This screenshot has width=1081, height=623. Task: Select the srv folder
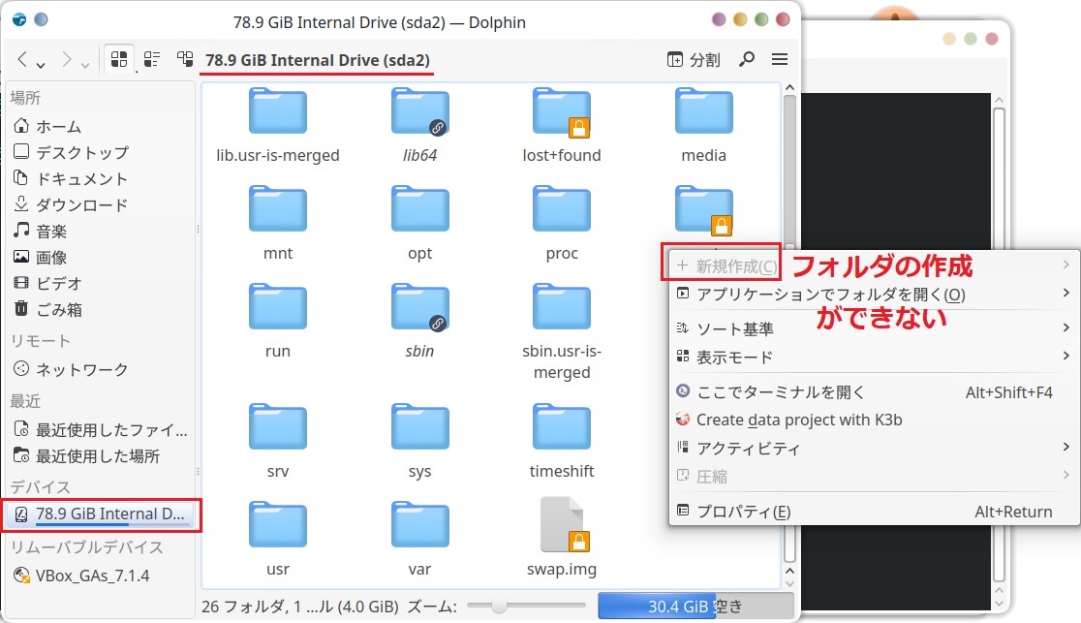click(x=278, y=441)
